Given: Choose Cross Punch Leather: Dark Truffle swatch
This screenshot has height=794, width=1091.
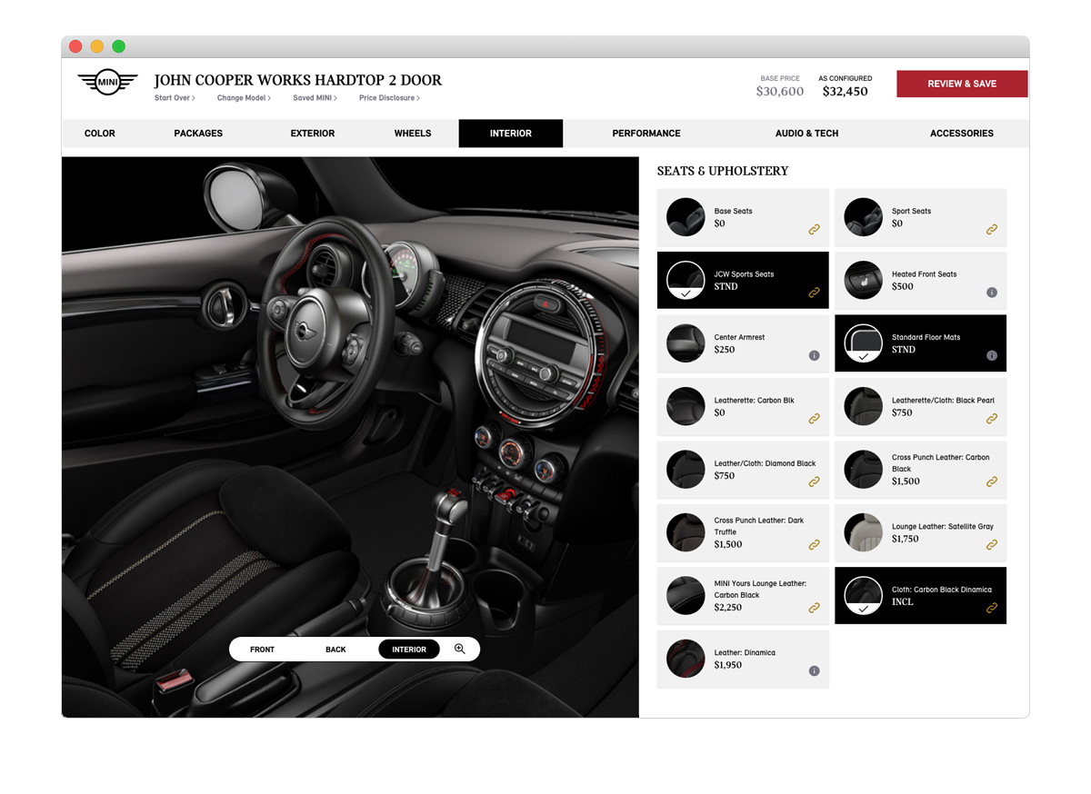Looking at the screenshot, I should pyautogui.click(x=686, y=532).
